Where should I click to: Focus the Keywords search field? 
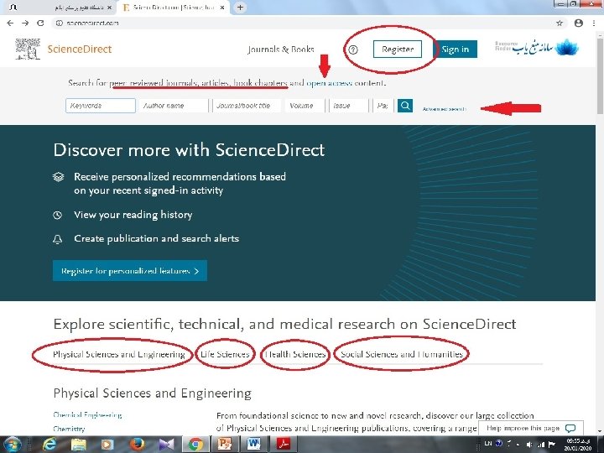pos(101,106)
